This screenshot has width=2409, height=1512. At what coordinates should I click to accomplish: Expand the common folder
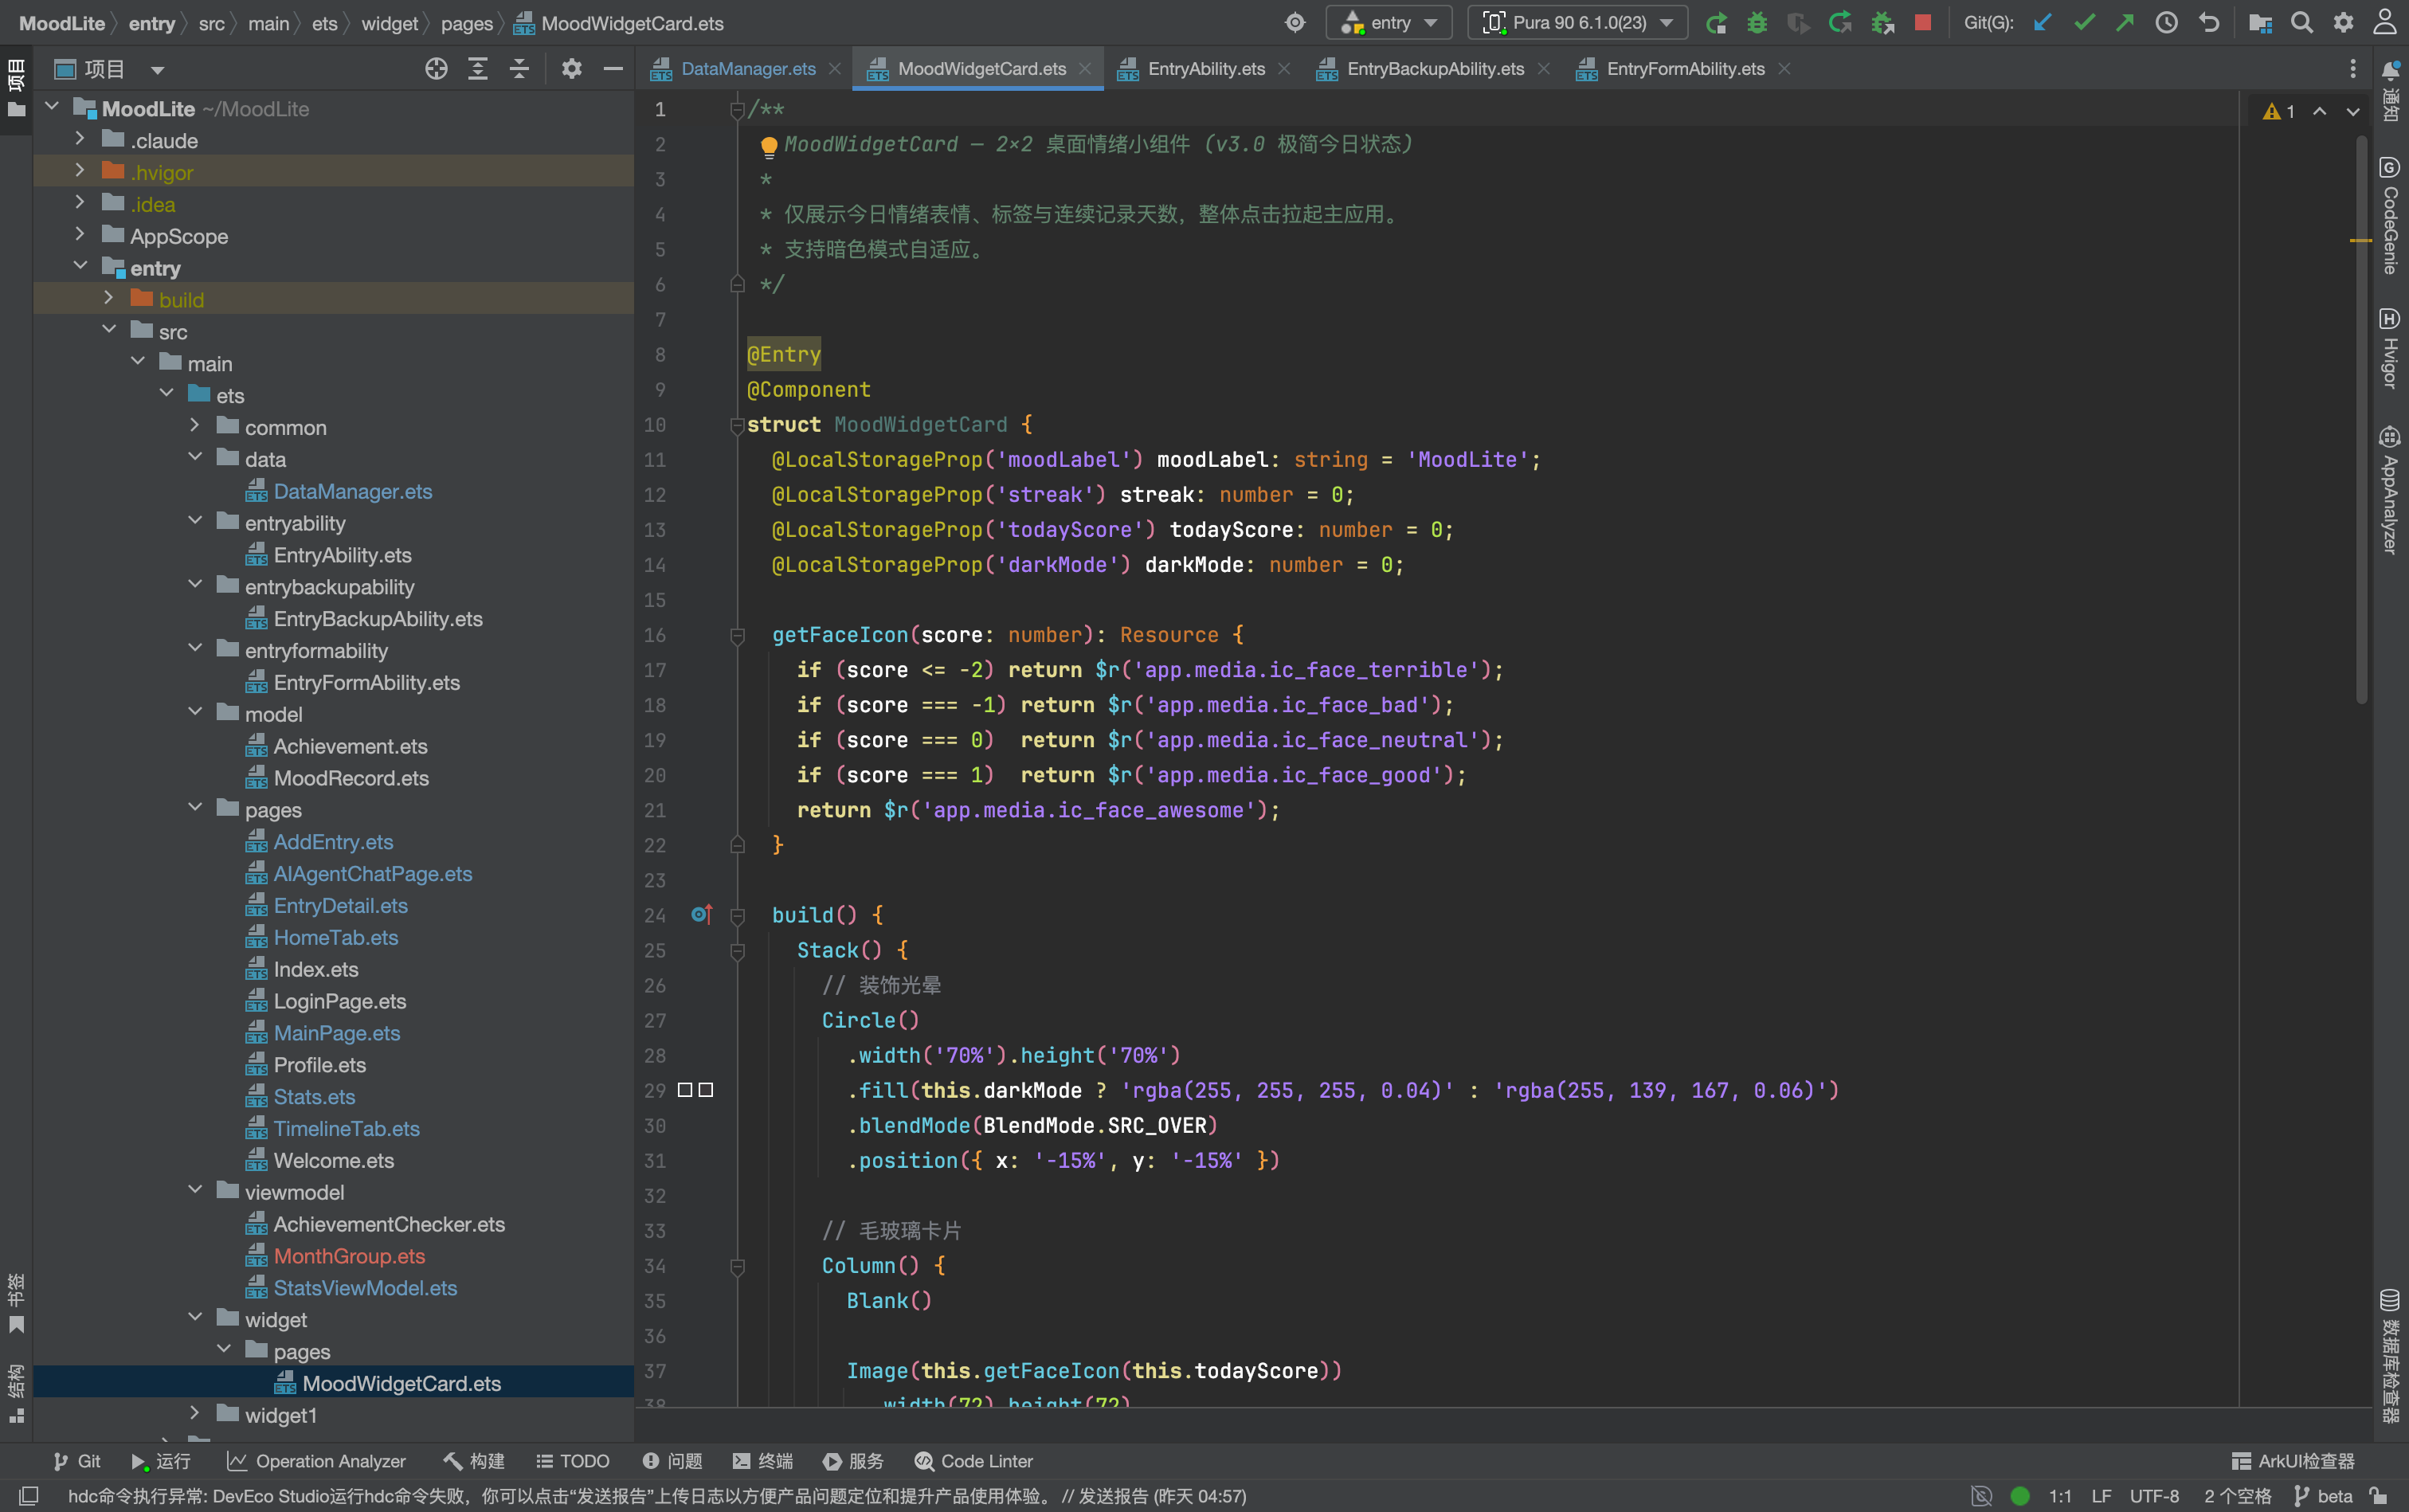tap(195, 426)
